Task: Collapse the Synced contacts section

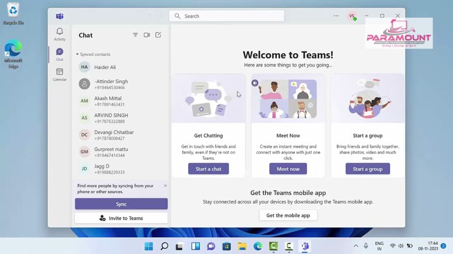Action: 93,54
